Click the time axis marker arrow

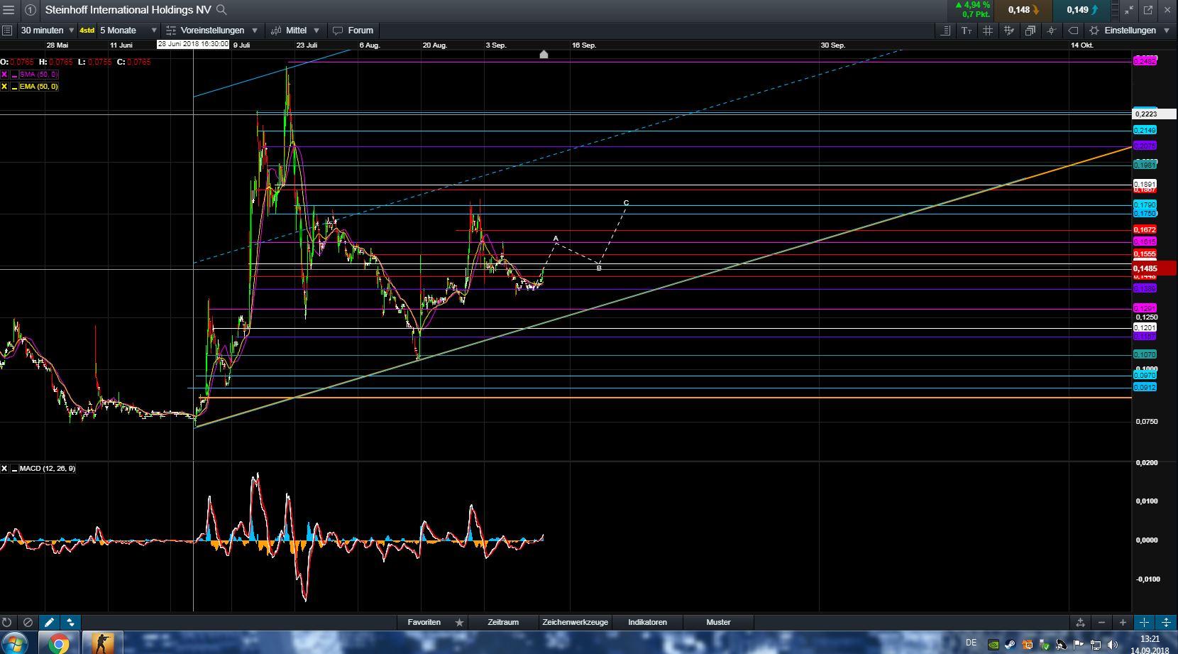(x=544, y=55)
